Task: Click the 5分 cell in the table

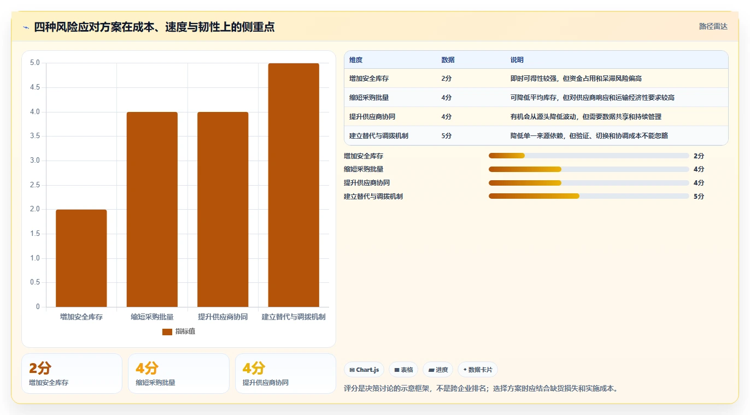Action: (x=447, y=136)
